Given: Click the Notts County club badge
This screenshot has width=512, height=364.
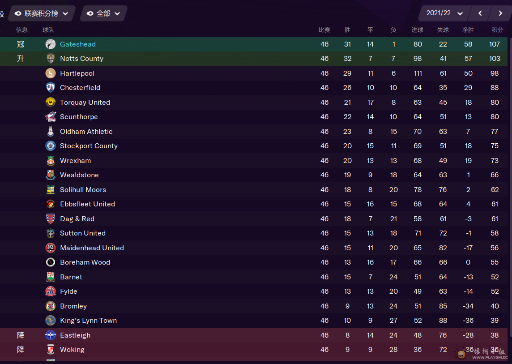Looking at the screenshot, I should pos(51,59).
